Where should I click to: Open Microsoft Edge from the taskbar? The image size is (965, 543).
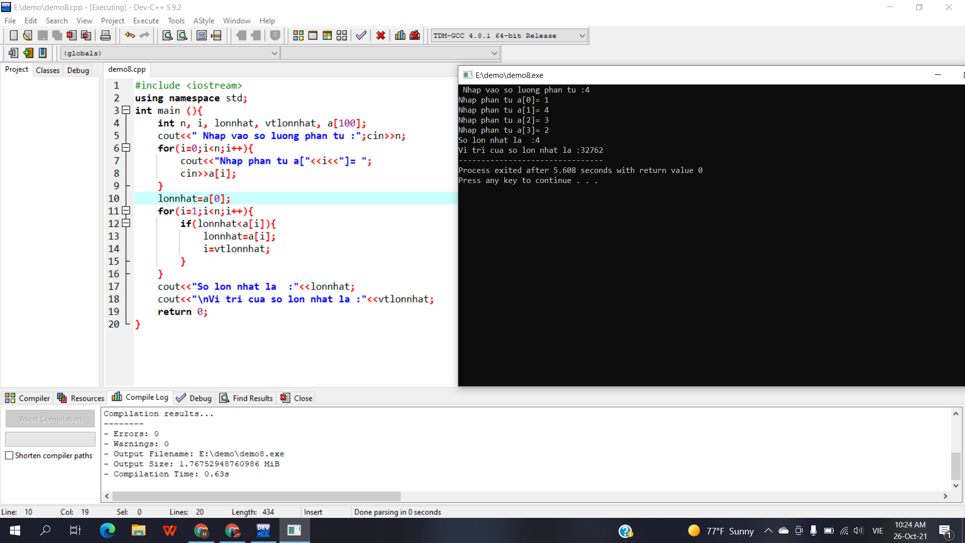click(x=108, y=530)
